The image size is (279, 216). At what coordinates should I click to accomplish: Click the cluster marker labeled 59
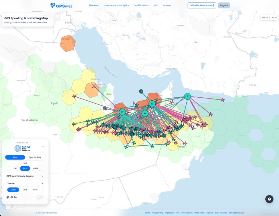123,112
